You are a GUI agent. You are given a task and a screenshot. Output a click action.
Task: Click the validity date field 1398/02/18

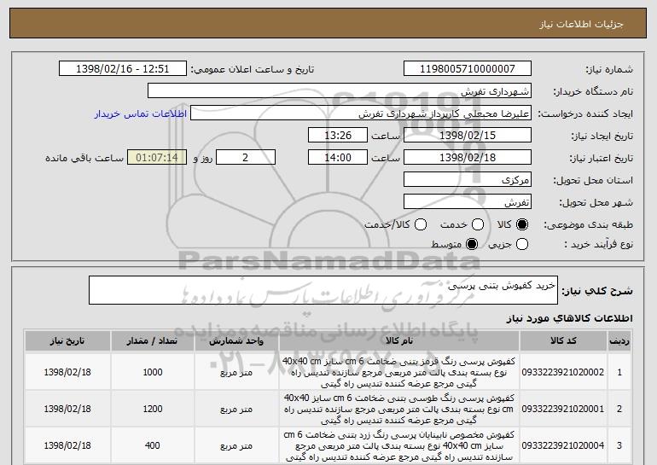click(x=468, y=158)
